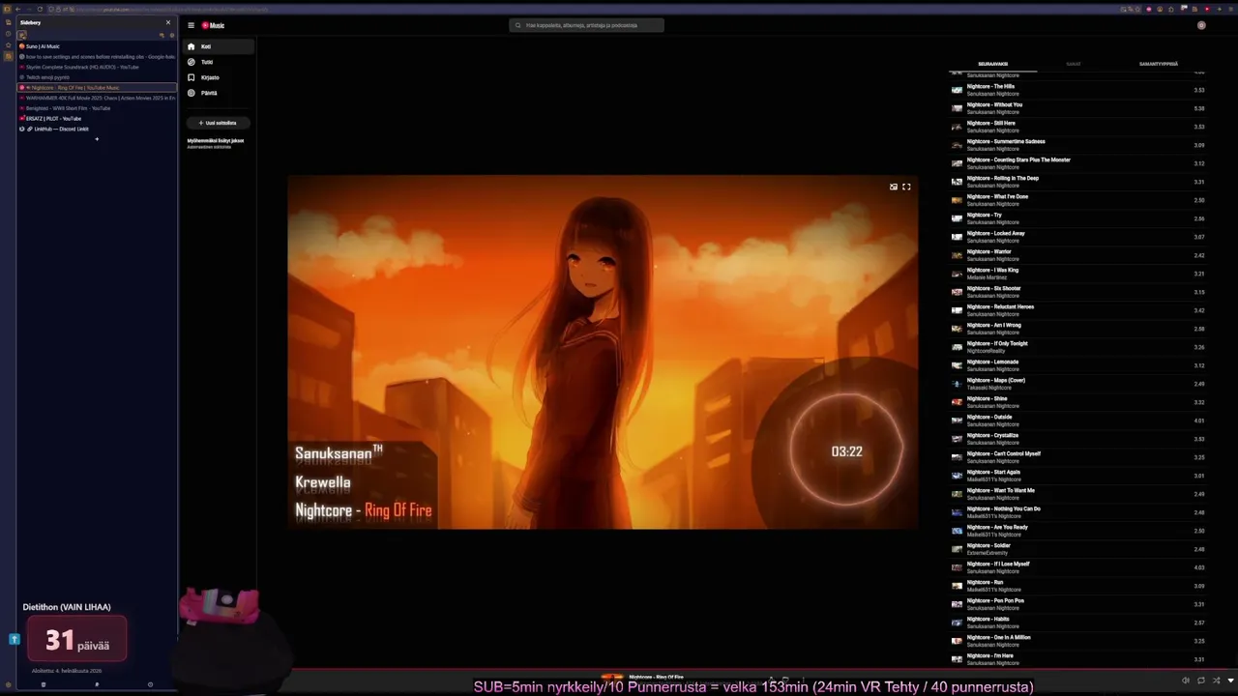Open Sidebery settings gear
Viewport: 1238px width, 696px height.
170,35
